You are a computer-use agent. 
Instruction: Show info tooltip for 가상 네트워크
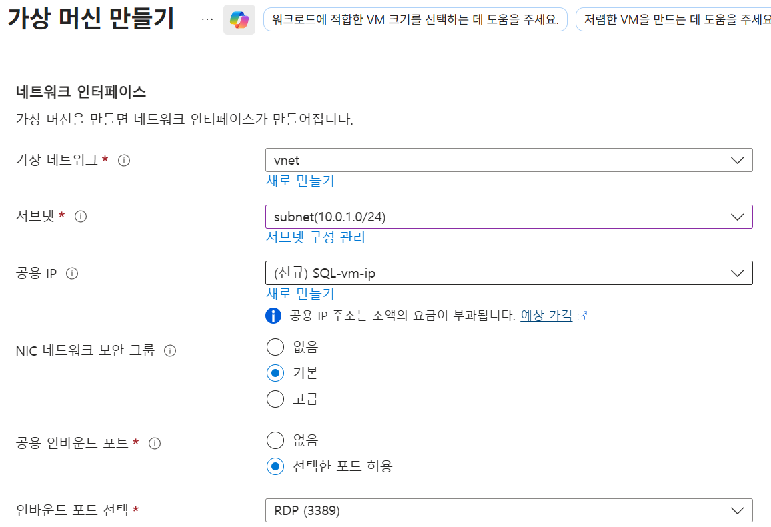coord(123,161)
